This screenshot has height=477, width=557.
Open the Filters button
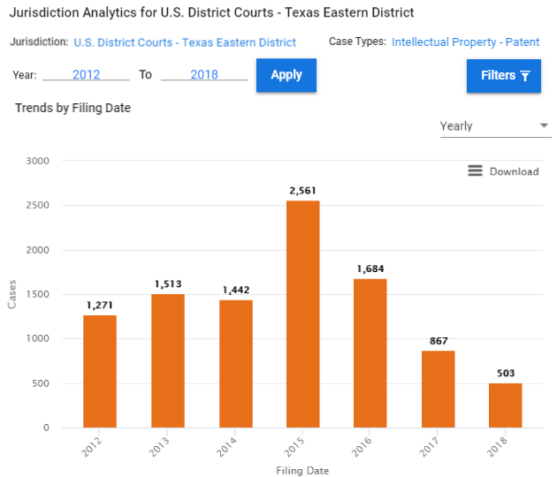(x=503, y=76)
